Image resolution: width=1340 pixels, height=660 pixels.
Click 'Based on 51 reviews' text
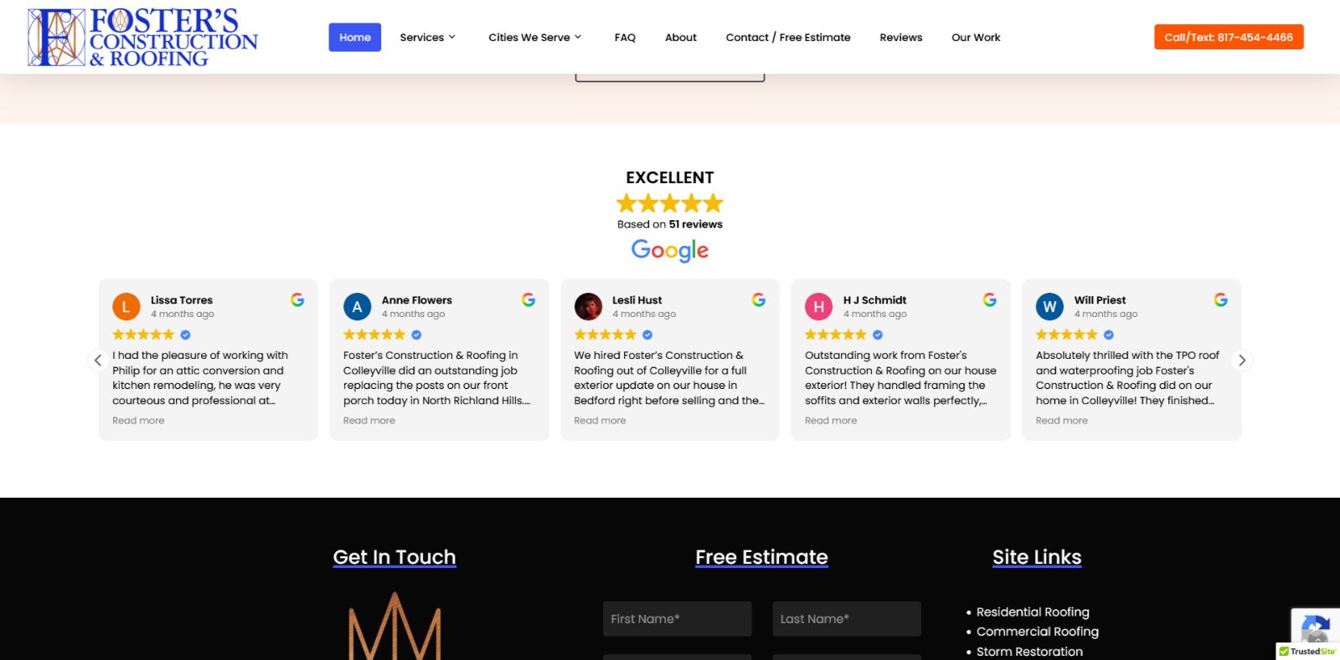pyautogui.click(x=670, y=224)
